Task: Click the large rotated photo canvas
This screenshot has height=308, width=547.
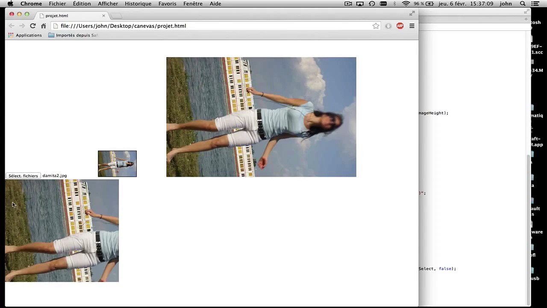Action: point(261,117)
